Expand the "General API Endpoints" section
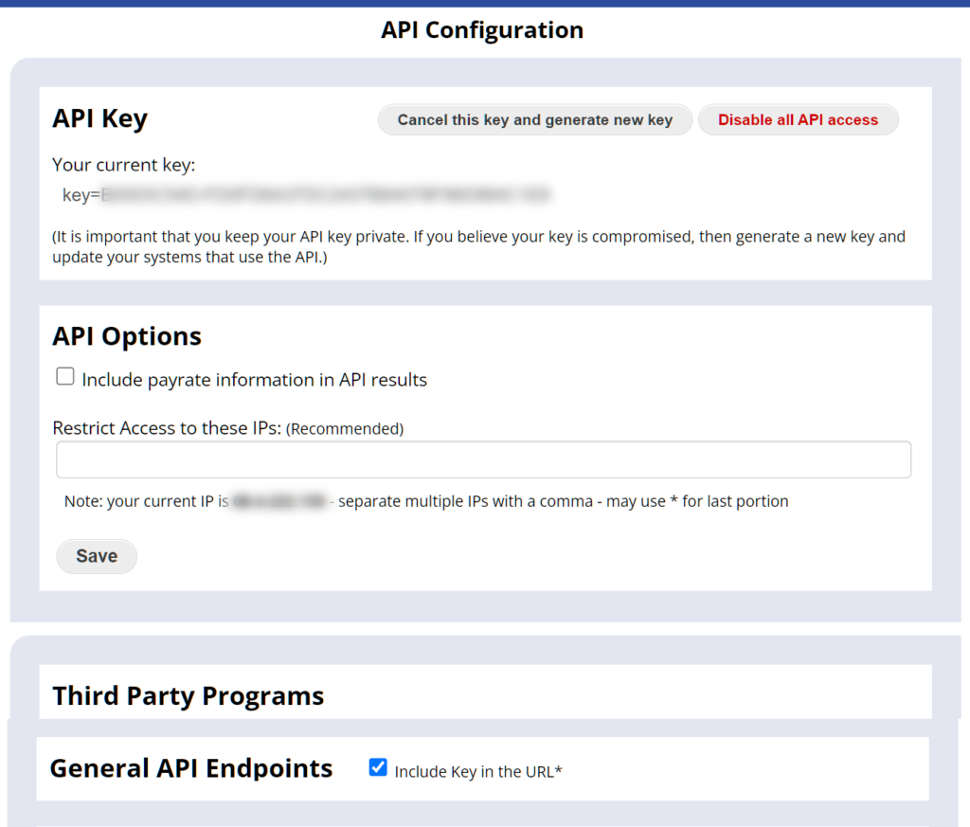Screen dimensions: 970x827 (x=191, y=768)
